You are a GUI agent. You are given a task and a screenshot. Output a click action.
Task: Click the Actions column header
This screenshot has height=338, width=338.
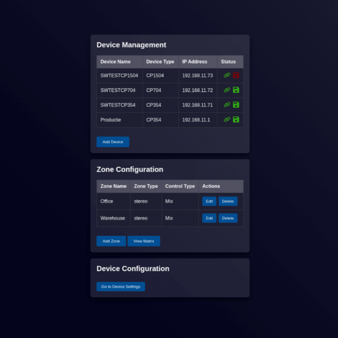pos(221,186)
